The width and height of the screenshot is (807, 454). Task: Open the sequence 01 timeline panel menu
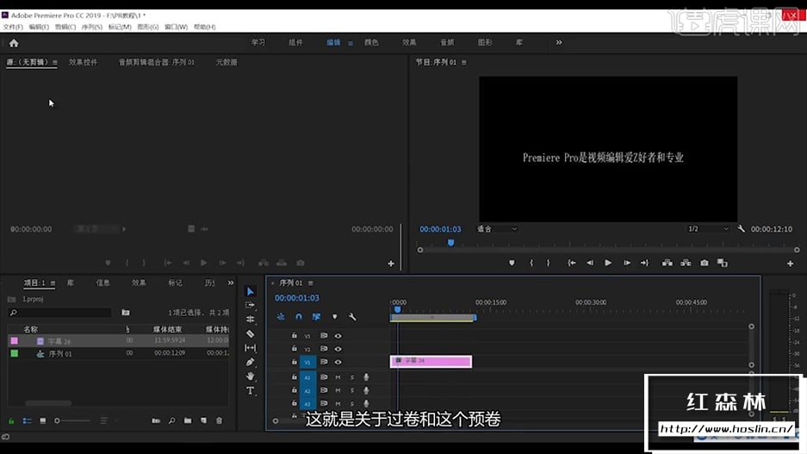pyautogui.click(x=311, y=283)
